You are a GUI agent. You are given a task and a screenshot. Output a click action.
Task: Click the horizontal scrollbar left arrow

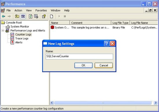[x=52, y=103]
